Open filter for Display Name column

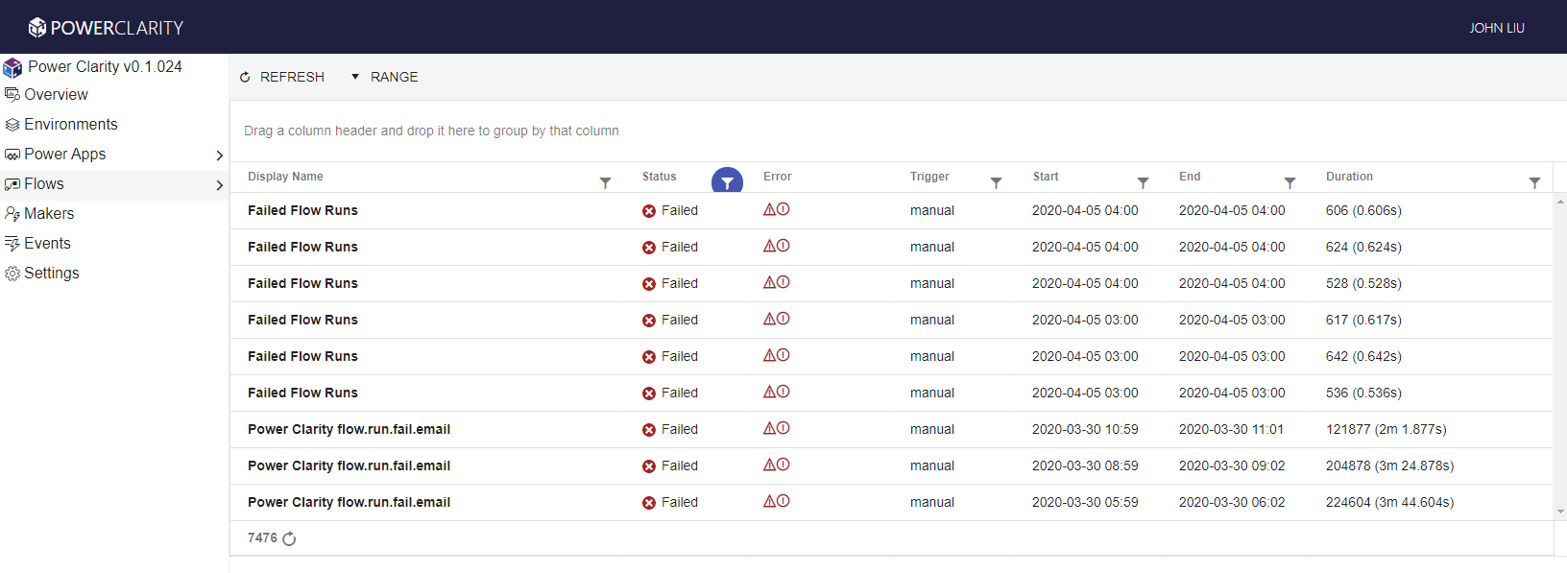pyautogui.click(x=605, y=182)
